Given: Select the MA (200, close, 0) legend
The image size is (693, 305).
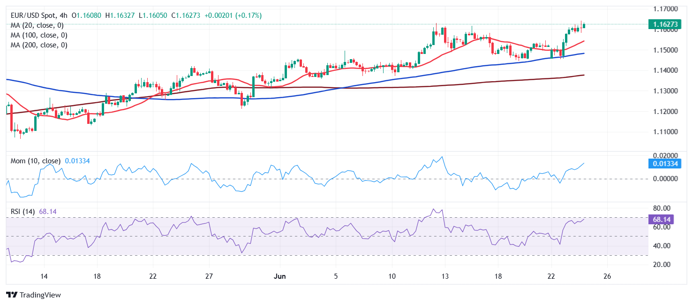Looking at the screenshot, I should pyautogui.click(x=39, y=45).
